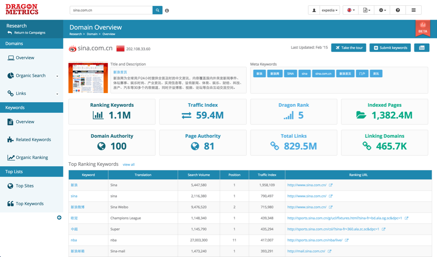
Task: Click the BETA ribbon badge
Action: pos(423,28)
